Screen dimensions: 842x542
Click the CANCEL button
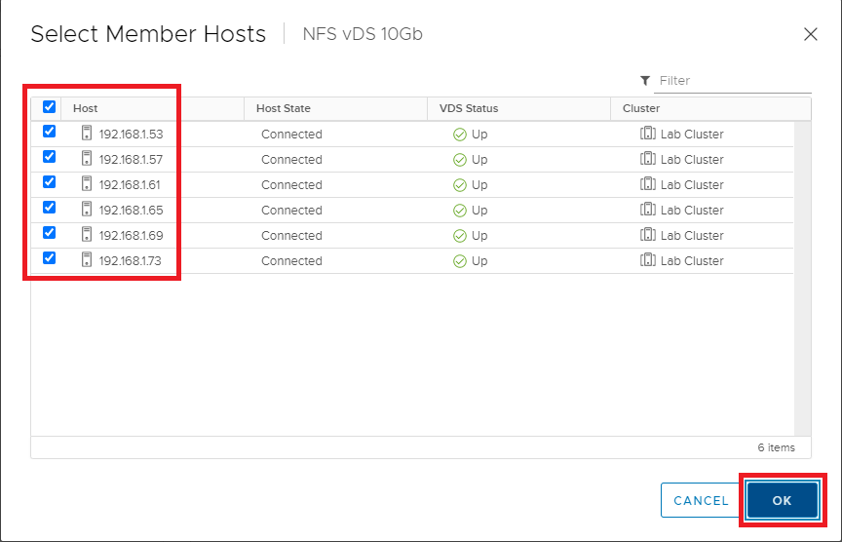pos(701,500)
